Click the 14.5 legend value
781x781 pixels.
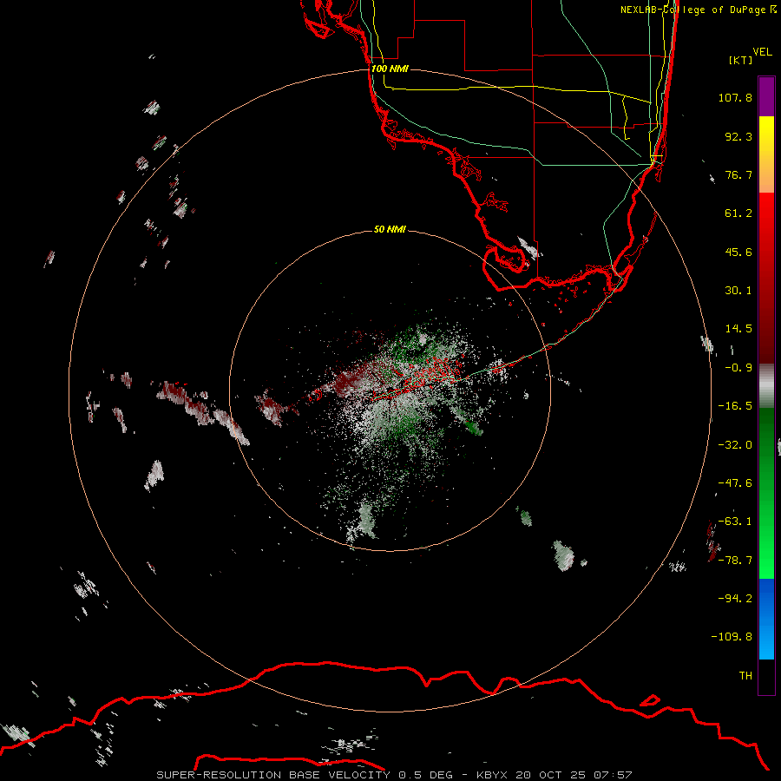738,329
